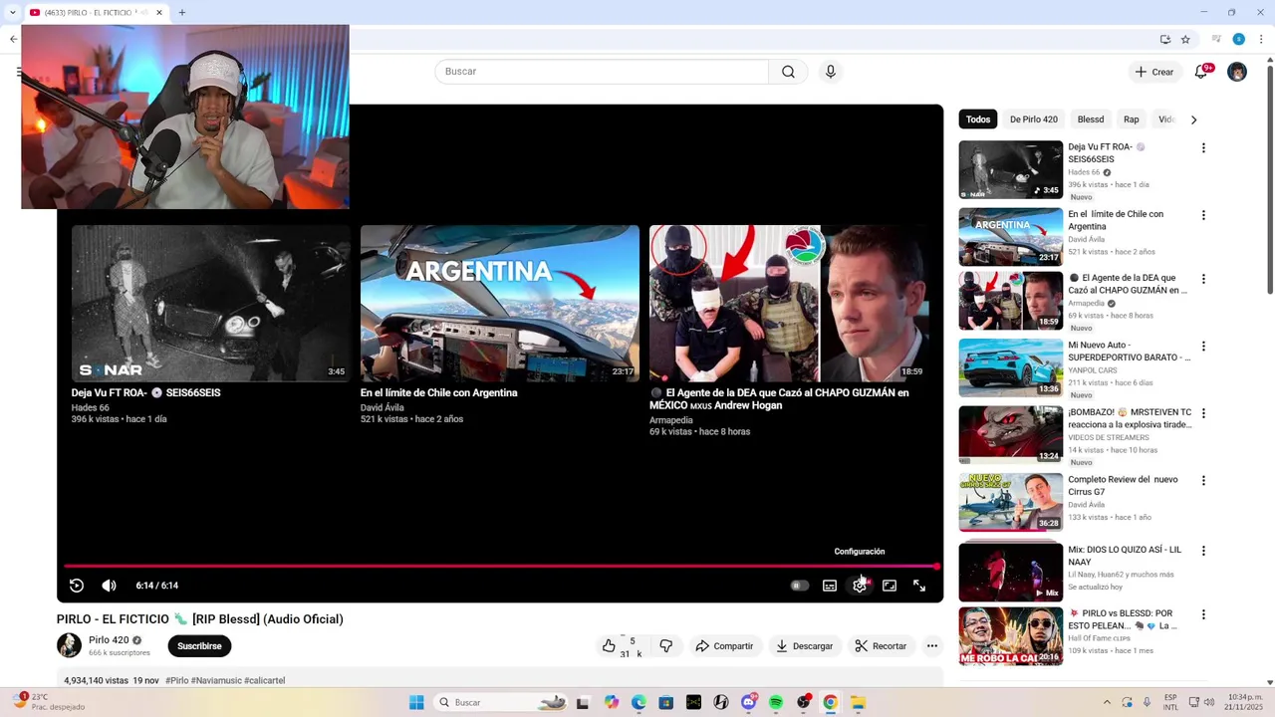Screen dimensions: 1275x717
Task: Click the video progress bar
Action: coord(500,566)
